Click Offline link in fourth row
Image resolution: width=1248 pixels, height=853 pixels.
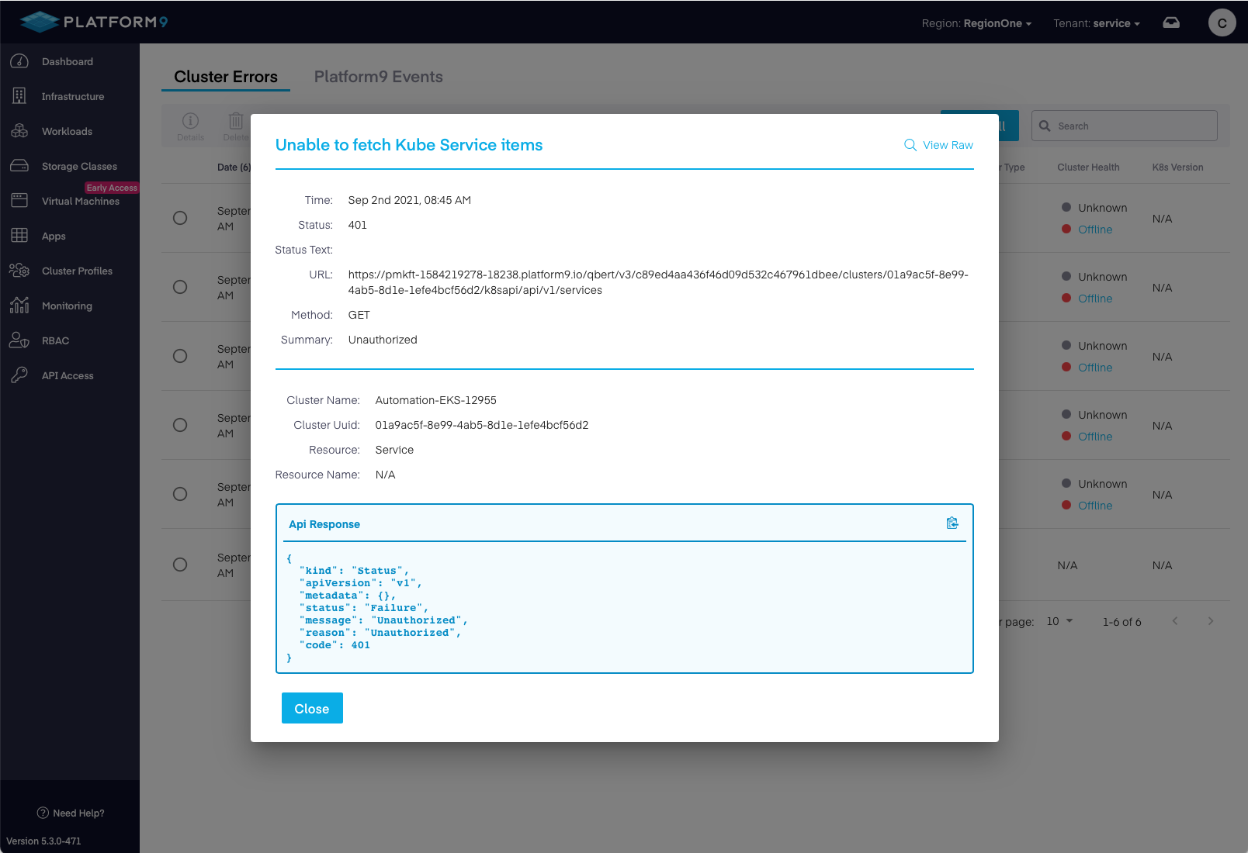pos(1095,437)
